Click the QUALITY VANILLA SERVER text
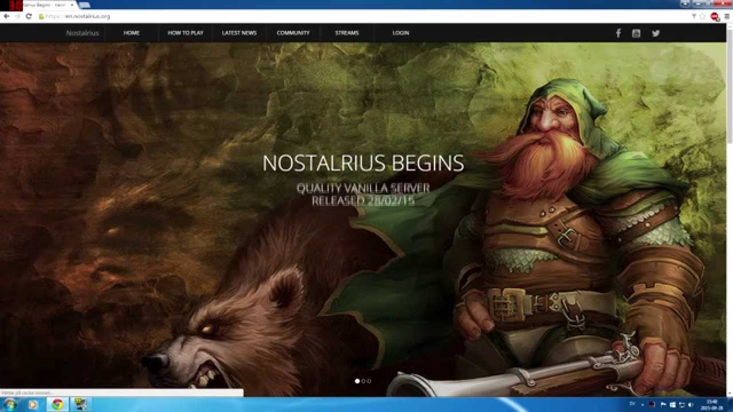Screen dimensions: 733x412 point(363,188)
